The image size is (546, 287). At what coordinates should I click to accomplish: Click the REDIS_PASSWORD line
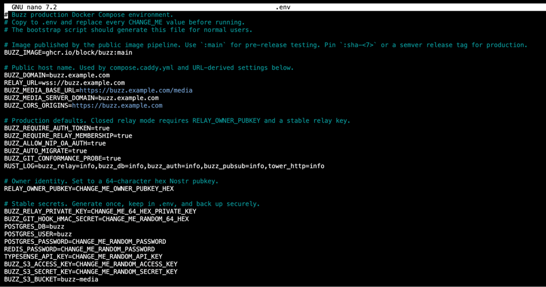coord(79,249)
